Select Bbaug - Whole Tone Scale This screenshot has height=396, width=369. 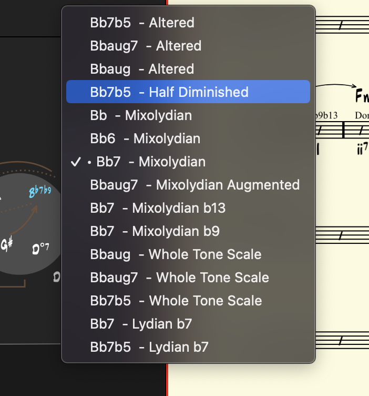click(x=176, y=254)
